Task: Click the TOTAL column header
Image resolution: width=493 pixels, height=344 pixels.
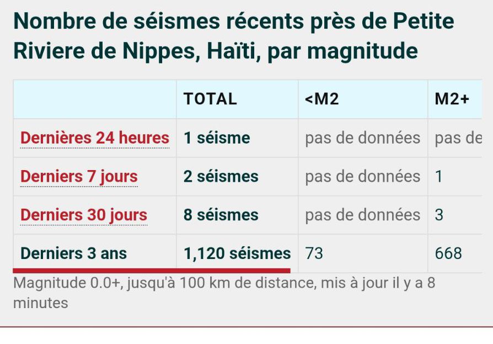Action: click(x=210, y=99)
